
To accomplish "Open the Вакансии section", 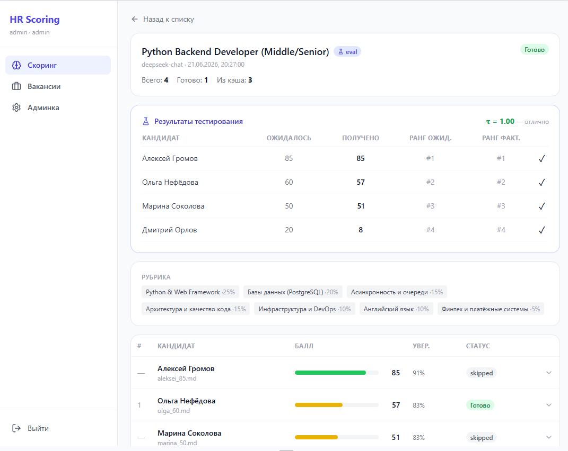I will (x=58, y=86).
